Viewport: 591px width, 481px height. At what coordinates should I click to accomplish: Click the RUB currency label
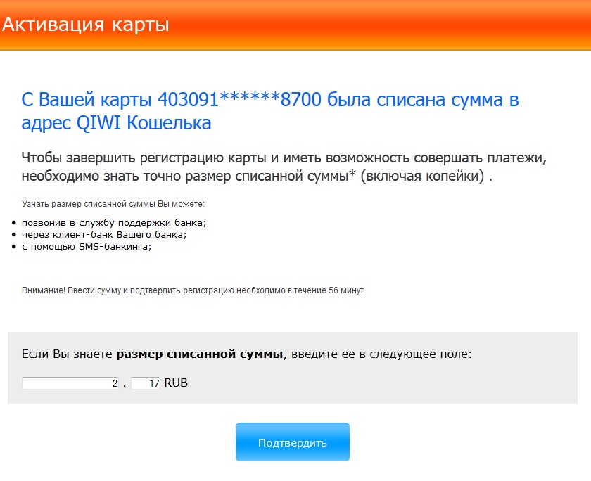(x=176, y=384)
